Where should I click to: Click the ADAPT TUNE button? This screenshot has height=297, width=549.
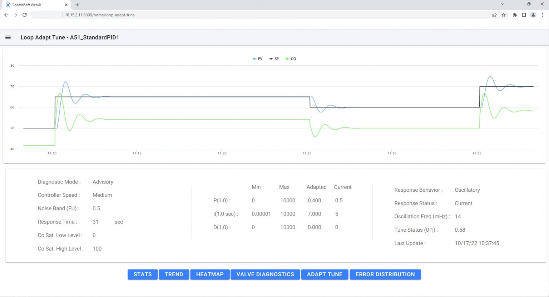[x=325, y=274]
